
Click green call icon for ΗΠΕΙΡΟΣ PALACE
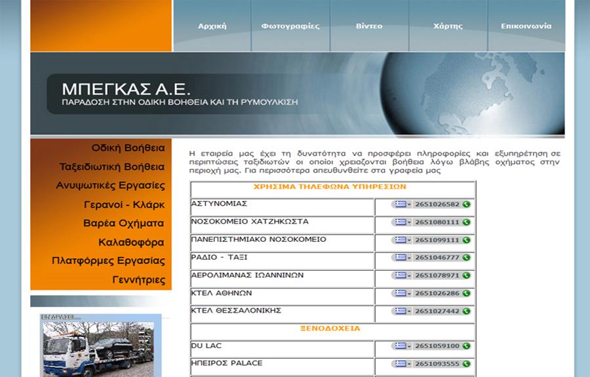(x=466, y=364)
